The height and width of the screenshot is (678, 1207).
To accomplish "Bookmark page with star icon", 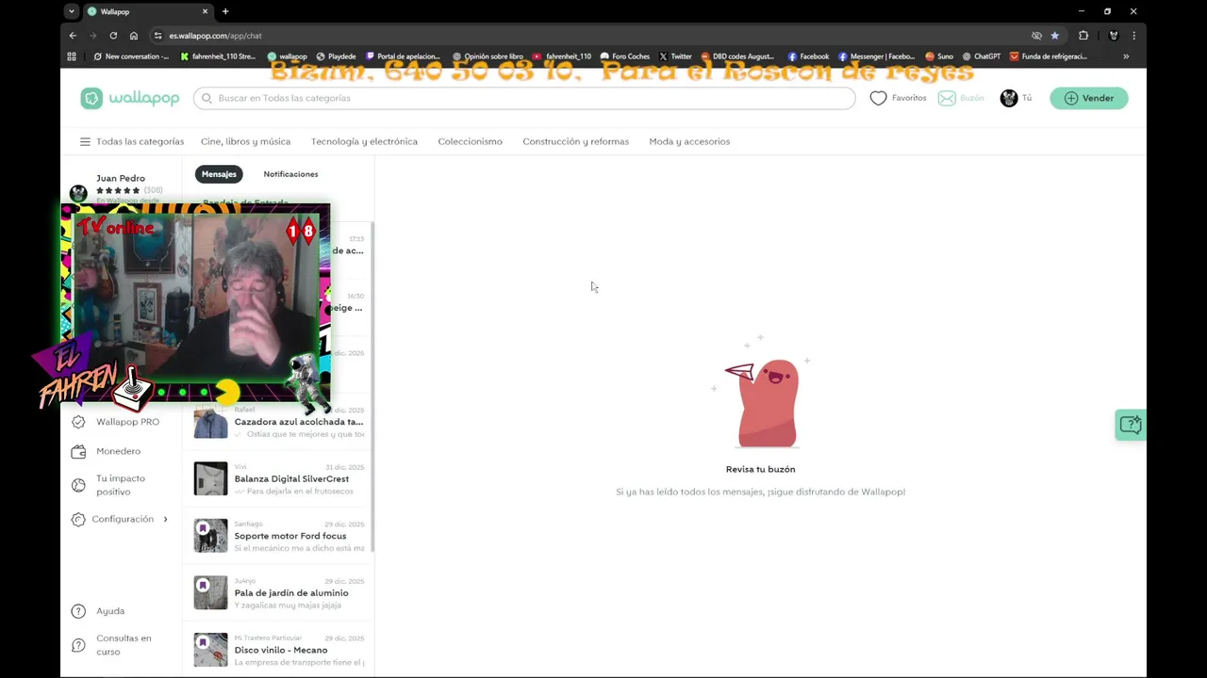I will pyautogui.click(x=1055, y=36).
